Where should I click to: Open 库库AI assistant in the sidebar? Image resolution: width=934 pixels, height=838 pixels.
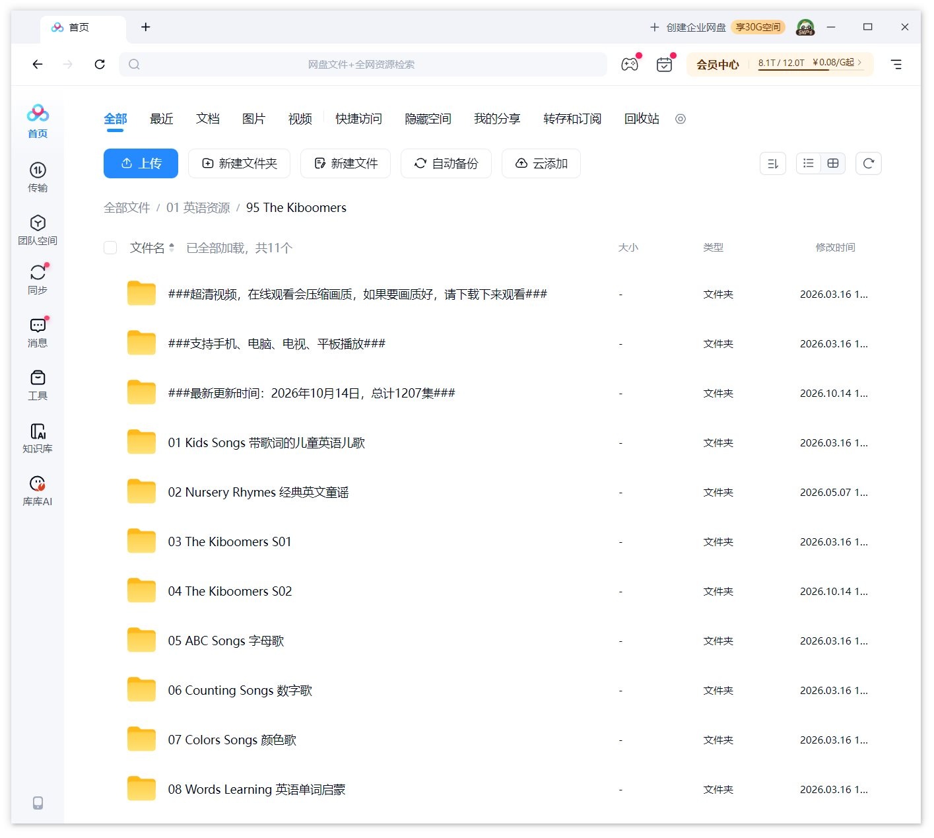click(38, 491)
